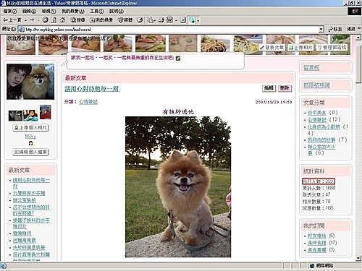Viewport: 362px width, 271px height.
Task: Click the 上傳相片 upload photo button
Action: tap(300, 48)
